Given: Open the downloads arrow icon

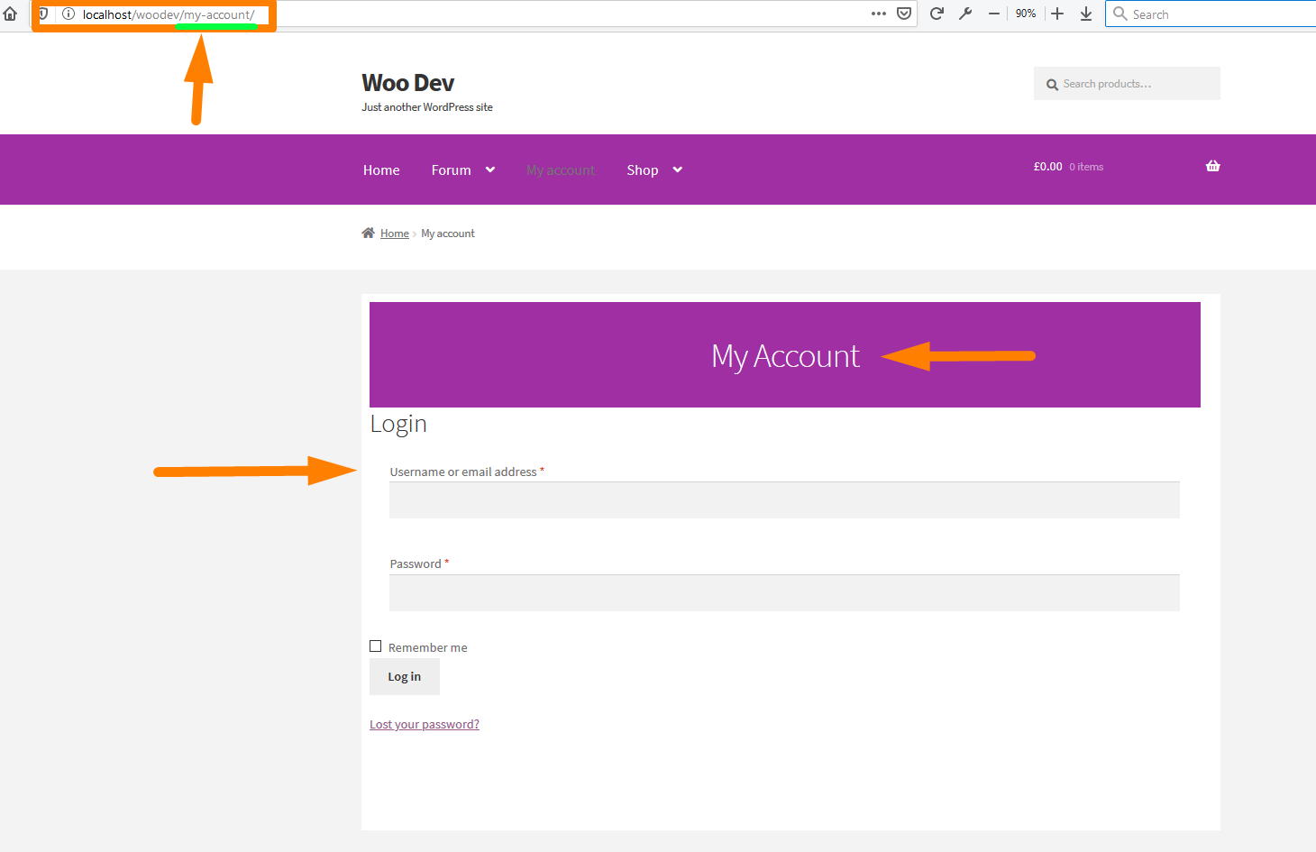Looking at the screenshot, I should (1086, 14).
